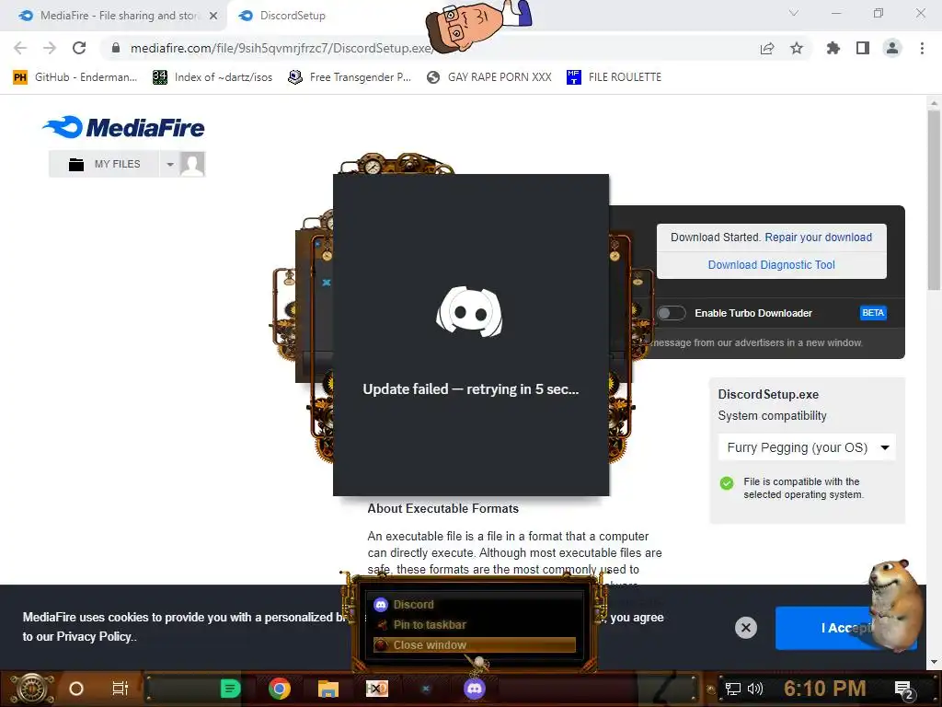Click the MediaFire logo
942x707 pixels.
tap(123, 127)
